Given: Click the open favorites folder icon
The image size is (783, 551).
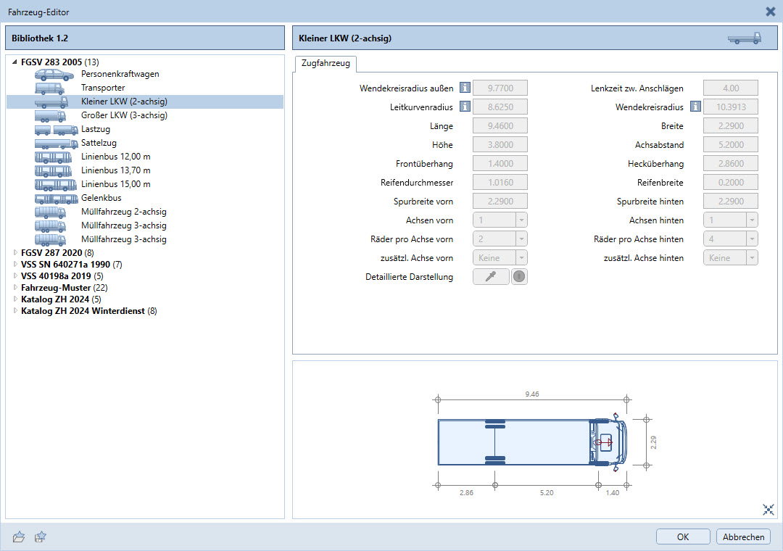Looking at the screenshot, I should (x=20, y=536).
